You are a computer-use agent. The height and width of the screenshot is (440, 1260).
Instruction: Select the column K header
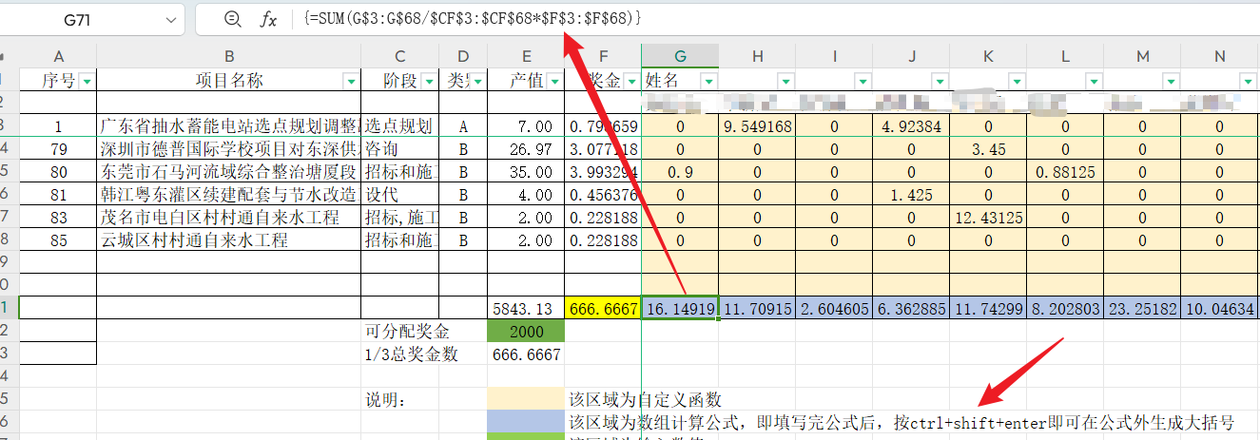pos(988,57)
